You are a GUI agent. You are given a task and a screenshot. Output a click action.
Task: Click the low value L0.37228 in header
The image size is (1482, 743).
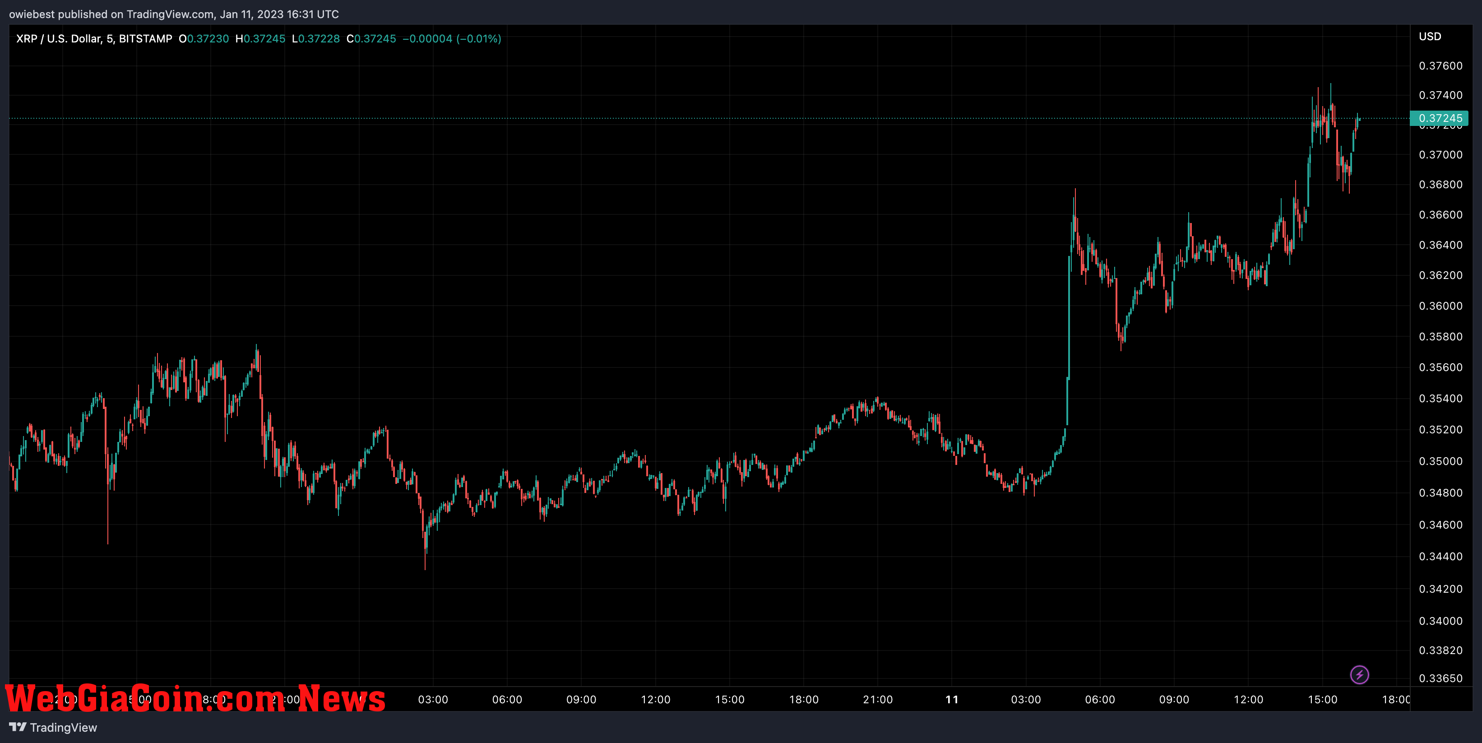tap(316, 38)
